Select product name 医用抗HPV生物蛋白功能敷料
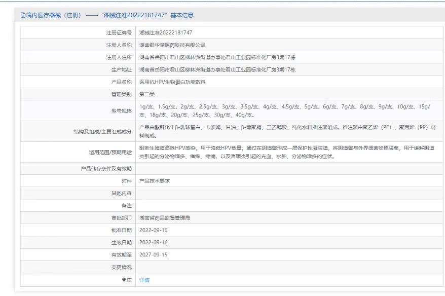Screen dimensions: 445x296 [x=172, y=82]
